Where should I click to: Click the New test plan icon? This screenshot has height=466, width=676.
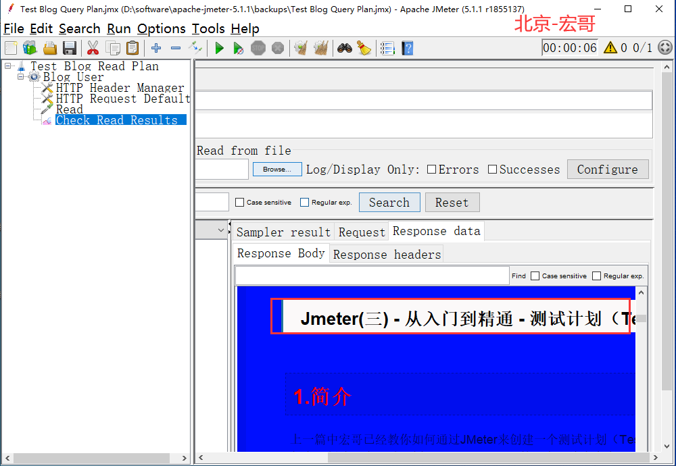[x=11, y=48]
